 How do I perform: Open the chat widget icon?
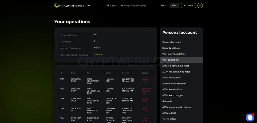pos(250,117)
